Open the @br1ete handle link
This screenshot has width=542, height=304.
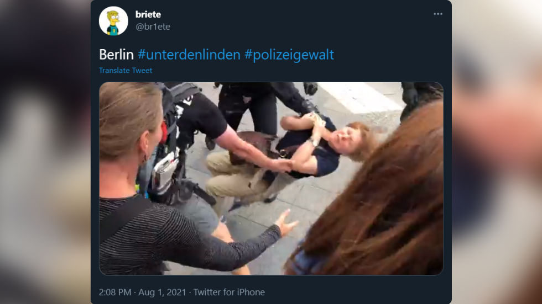tap(153, 26)
